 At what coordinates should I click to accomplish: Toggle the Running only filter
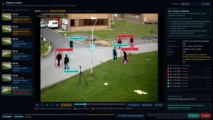point(147,105)
